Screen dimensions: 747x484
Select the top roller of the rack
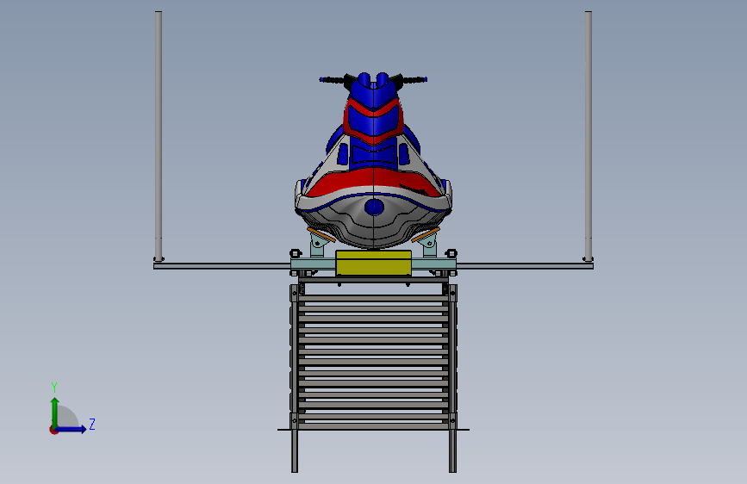point(374,298)
